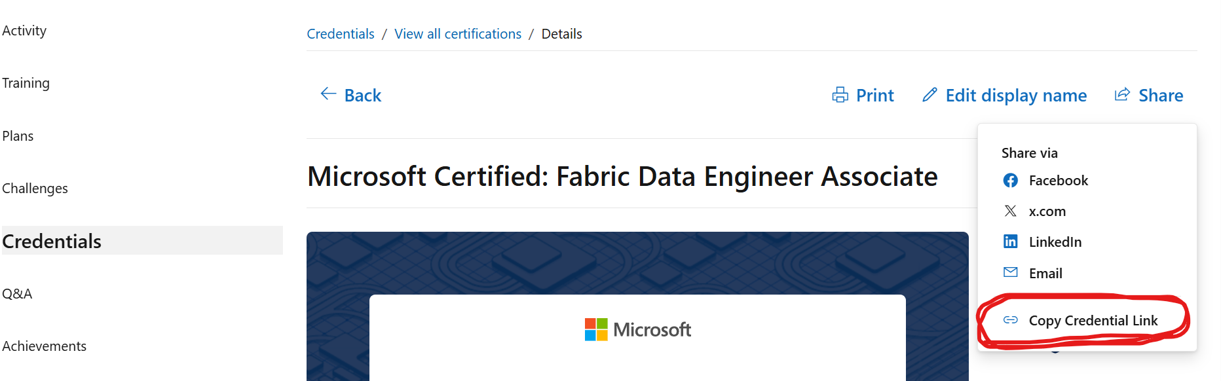Click the Print button label

[x=875, y=96]
